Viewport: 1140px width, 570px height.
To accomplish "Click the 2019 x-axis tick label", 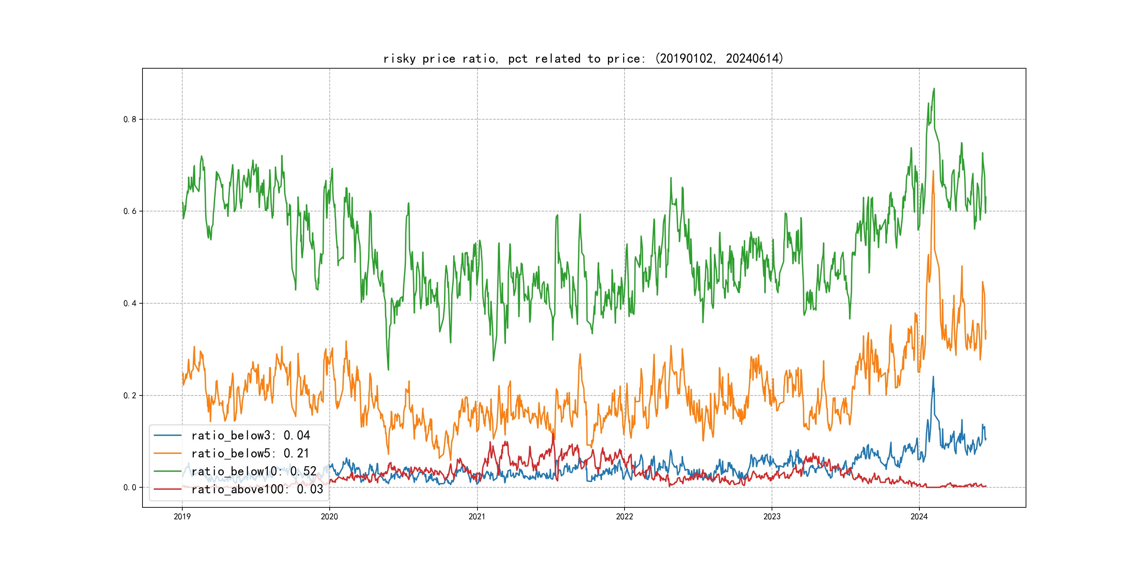I will [x=182, y=517].
